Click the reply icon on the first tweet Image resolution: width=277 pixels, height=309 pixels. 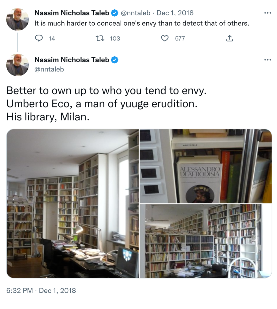39,38
